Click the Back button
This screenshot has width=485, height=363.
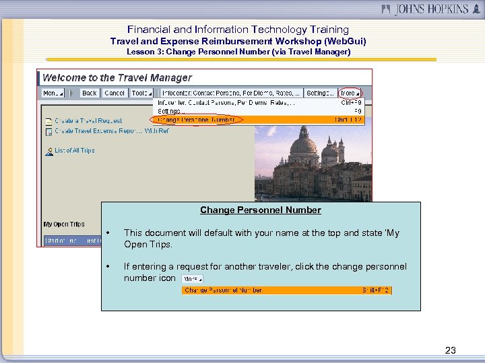[x=90, y=93]
